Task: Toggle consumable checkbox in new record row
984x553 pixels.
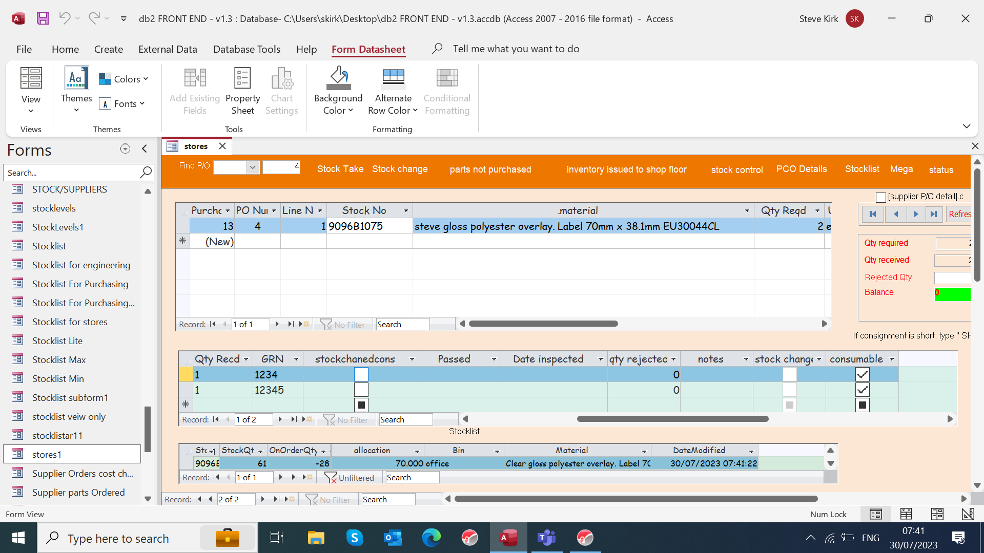Action: [x=863, y=405]
